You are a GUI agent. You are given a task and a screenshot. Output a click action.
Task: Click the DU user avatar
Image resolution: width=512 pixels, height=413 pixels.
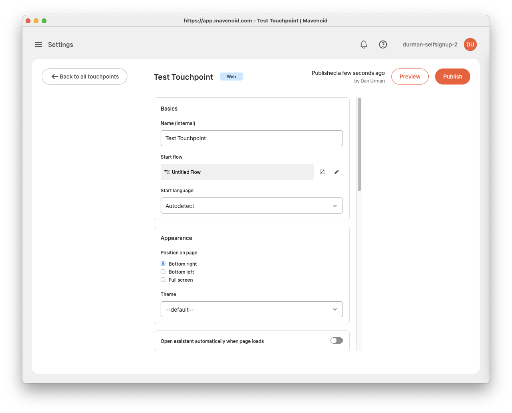click(x=470, y=44)
